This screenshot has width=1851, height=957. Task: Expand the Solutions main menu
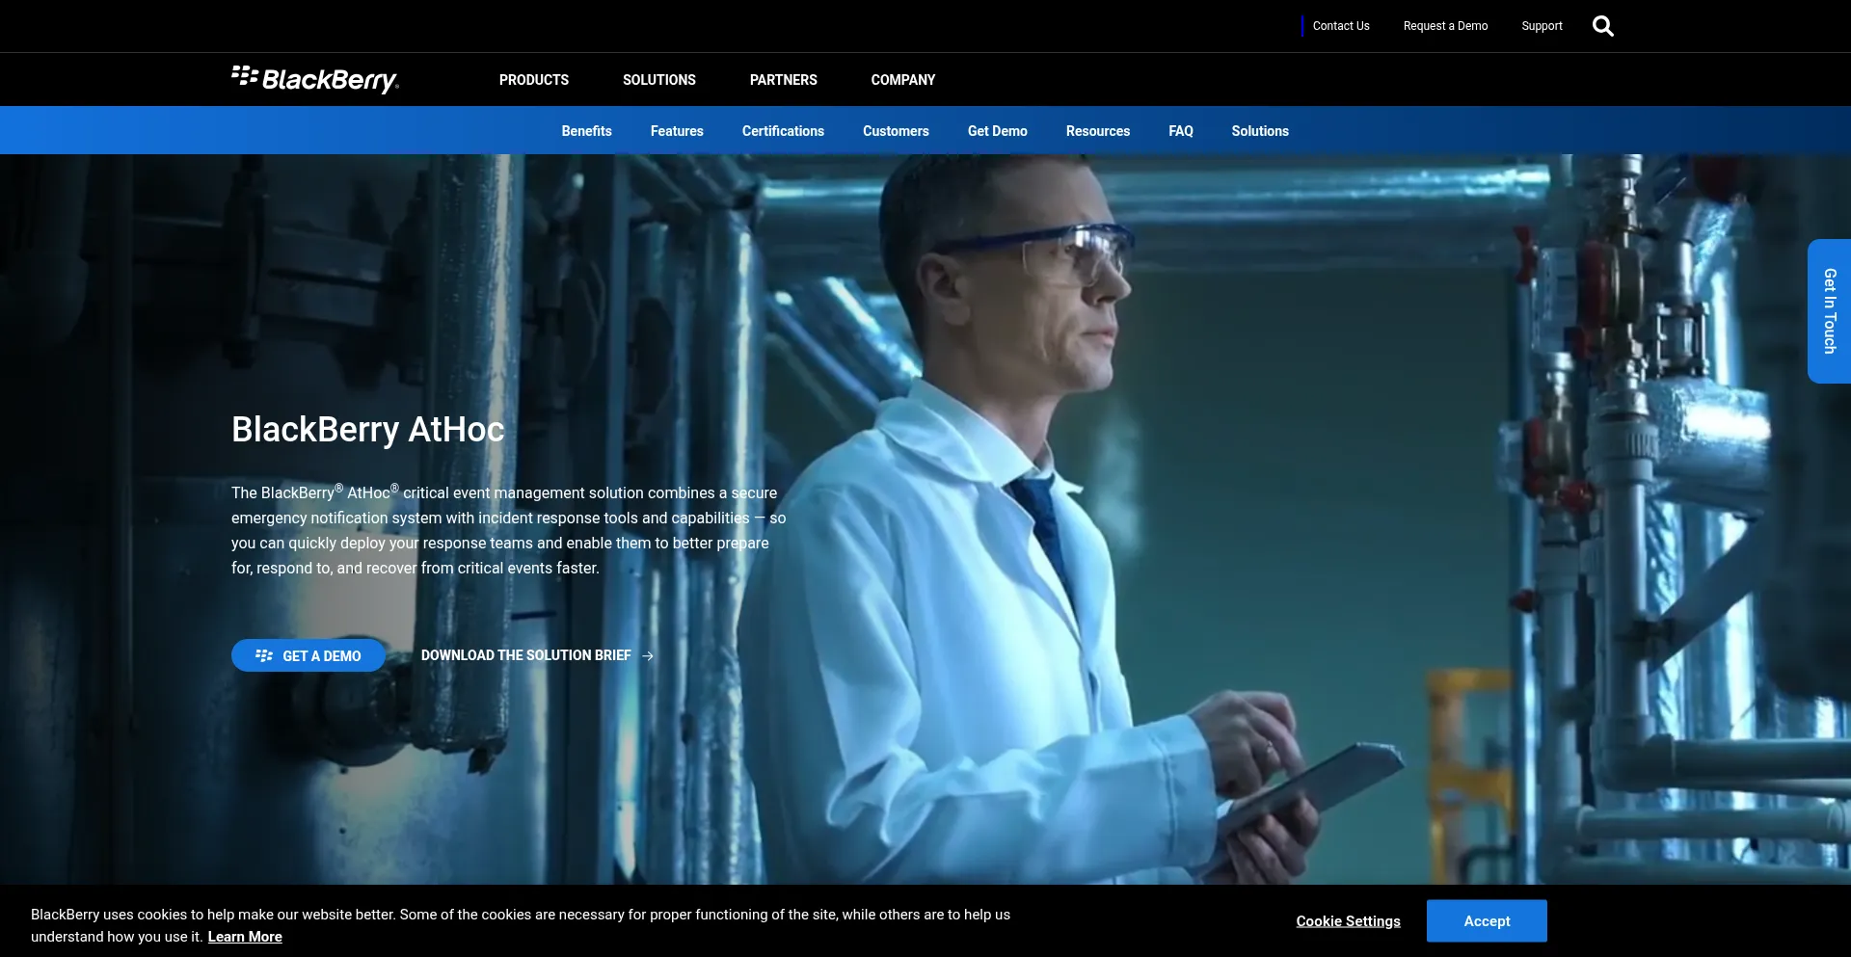click(x=658, y=80)
